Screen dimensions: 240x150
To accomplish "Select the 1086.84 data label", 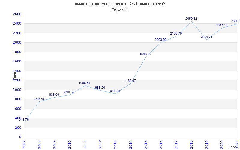I will tap(85, 83).
